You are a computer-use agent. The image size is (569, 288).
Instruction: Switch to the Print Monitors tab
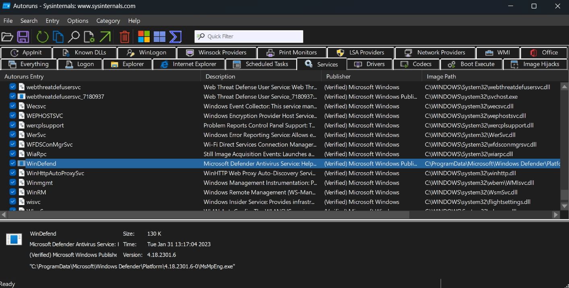pos(292,52)
